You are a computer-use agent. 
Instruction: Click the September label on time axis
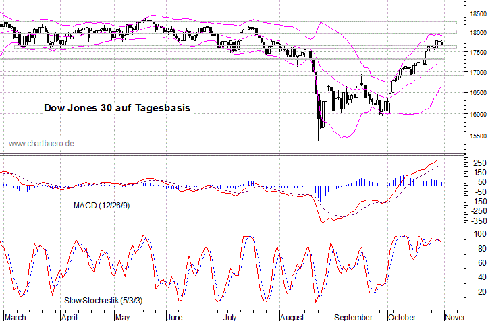click(x=353, y=317)
